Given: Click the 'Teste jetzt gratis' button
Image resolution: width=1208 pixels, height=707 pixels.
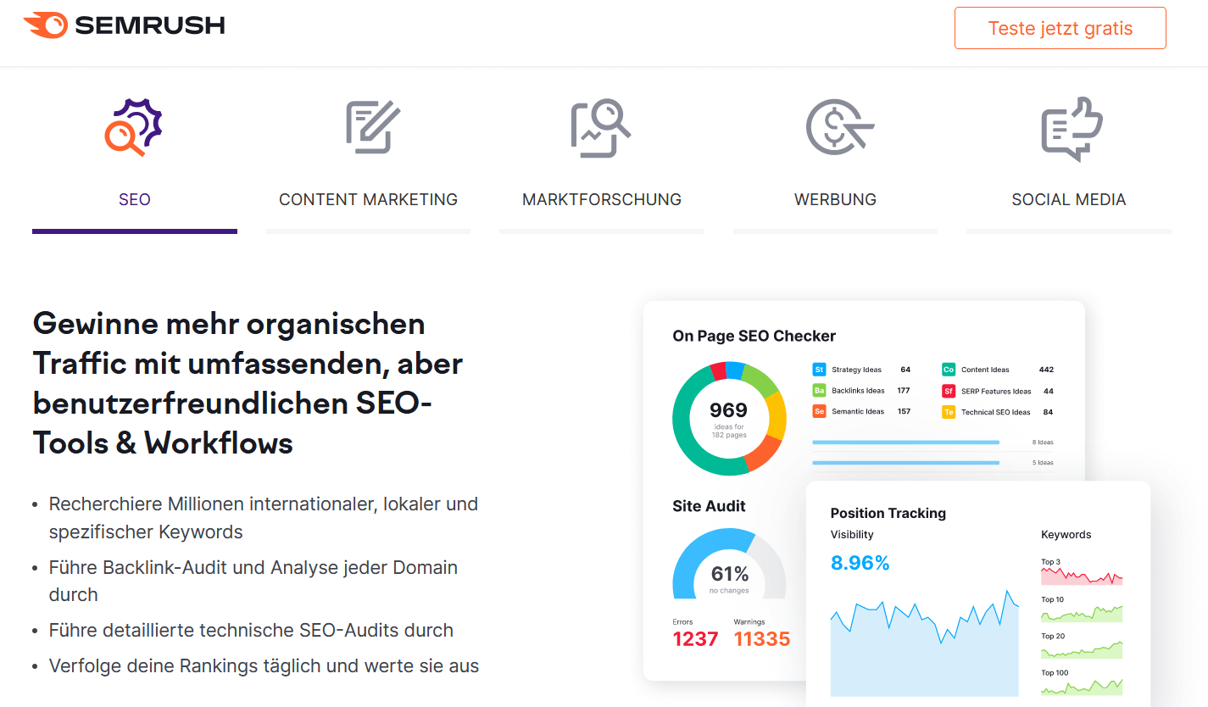Looking at the screenshot, I should point(1060,28).
